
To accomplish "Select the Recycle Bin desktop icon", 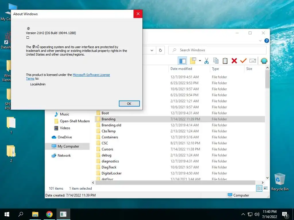I will tap(280, 182).
